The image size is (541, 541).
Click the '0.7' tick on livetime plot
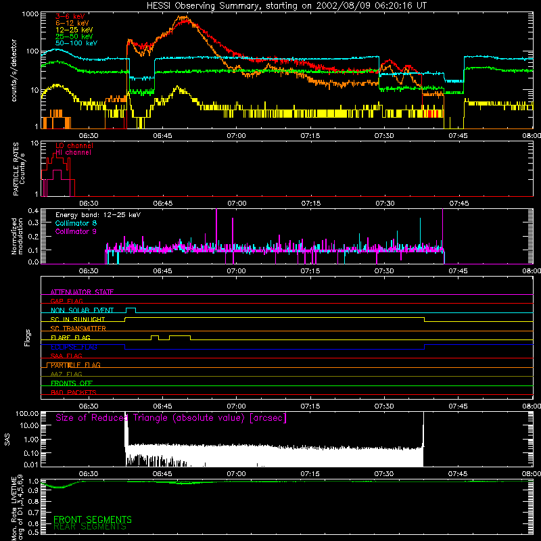point(33,512)
